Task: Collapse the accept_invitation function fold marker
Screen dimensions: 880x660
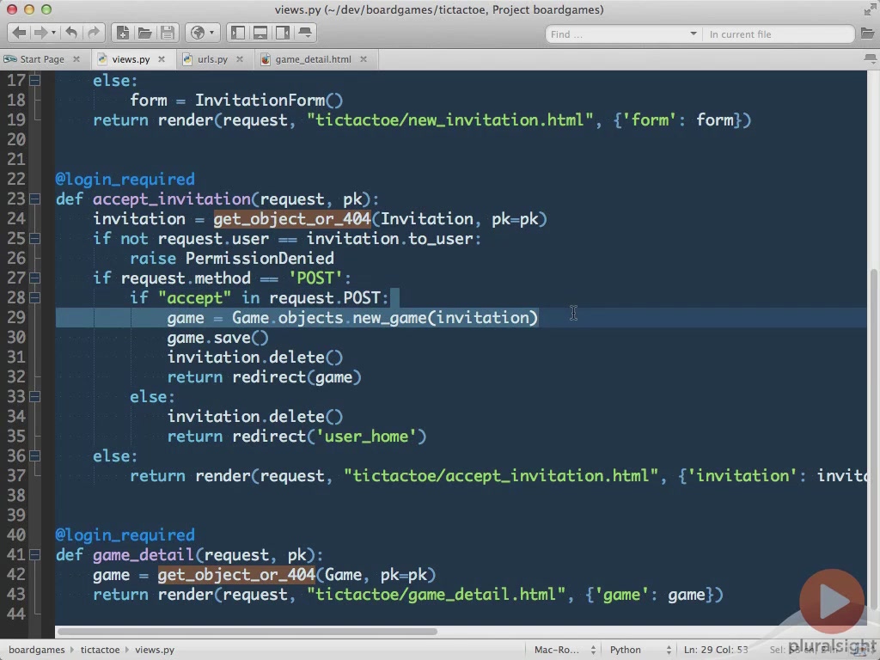Action: tap(35, 199)
